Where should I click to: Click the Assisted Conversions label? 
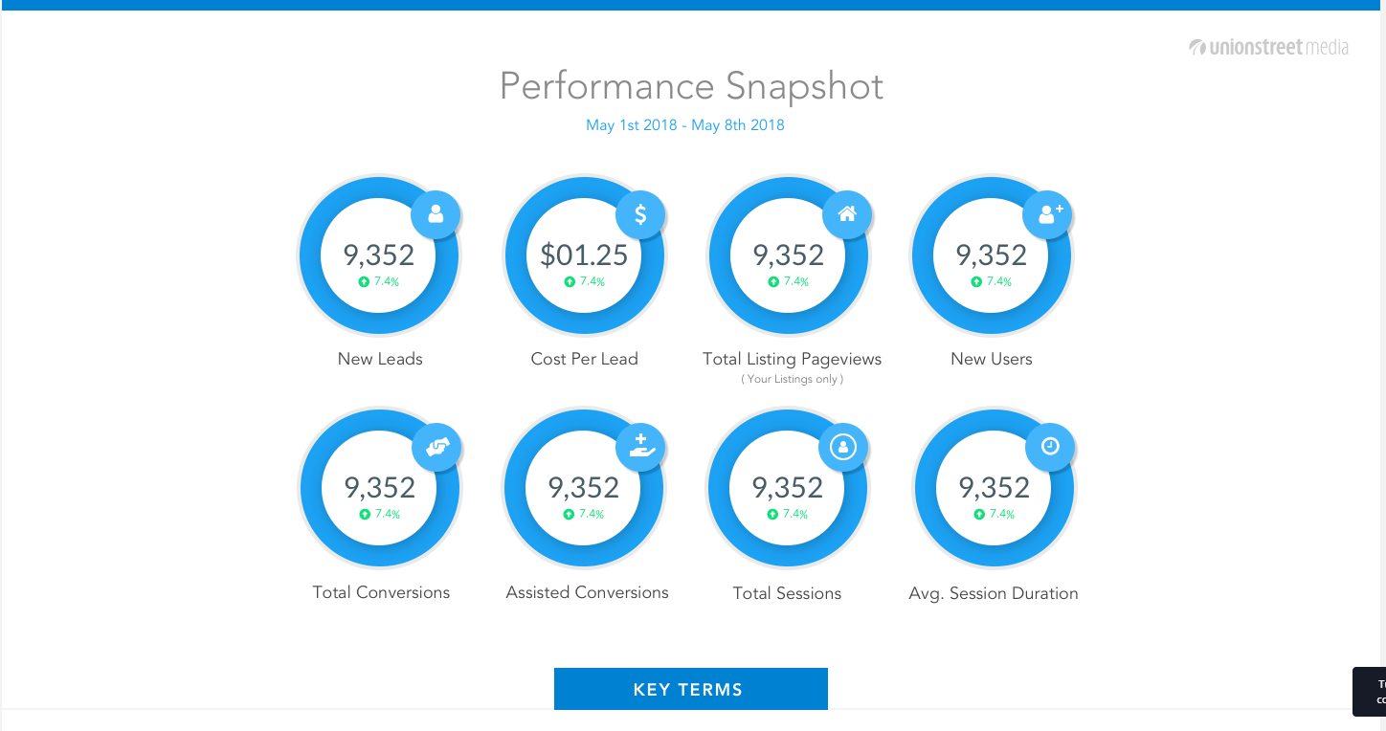click(x=587, y=592)
